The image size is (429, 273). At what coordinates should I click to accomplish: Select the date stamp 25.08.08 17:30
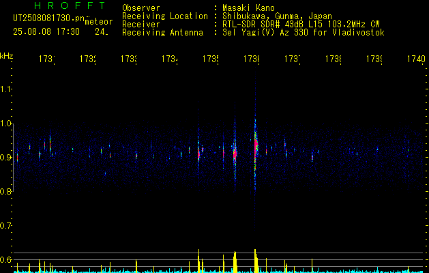46,32
